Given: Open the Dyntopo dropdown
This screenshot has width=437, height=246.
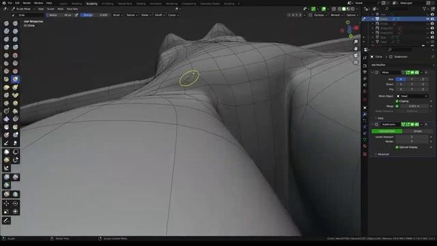Looking at the screenshot, I should tap(320, 15).
